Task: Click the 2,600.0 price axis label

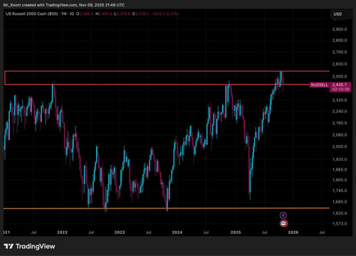Action: pyautogui.click(x=340, y=64)
